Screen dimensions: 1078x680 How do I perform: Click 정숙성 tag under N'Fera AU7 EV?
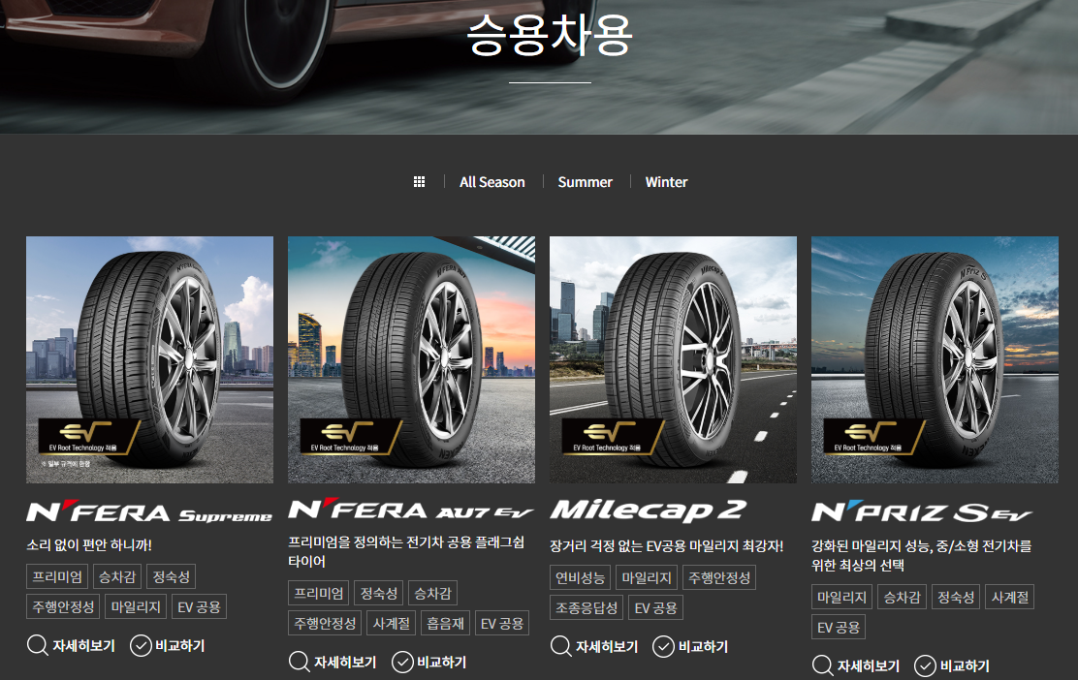click(x=379, y=593)
